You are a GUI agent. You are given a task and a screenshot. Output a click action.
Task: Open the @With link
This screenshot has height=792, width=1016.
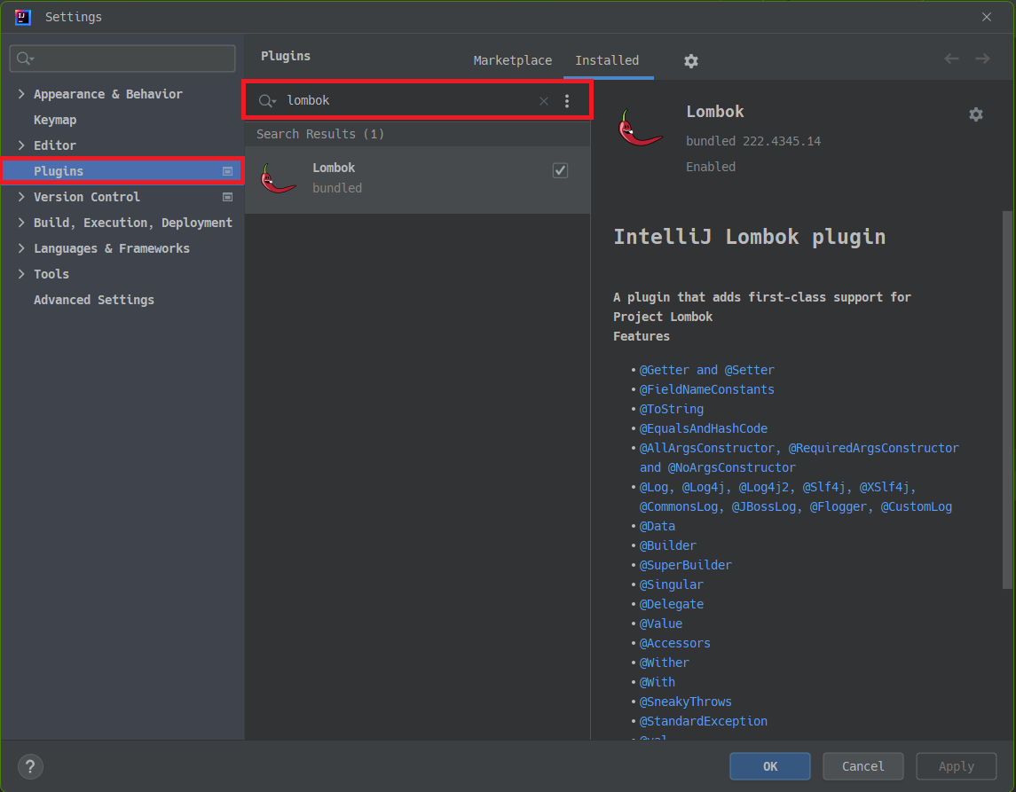[657, 682]
